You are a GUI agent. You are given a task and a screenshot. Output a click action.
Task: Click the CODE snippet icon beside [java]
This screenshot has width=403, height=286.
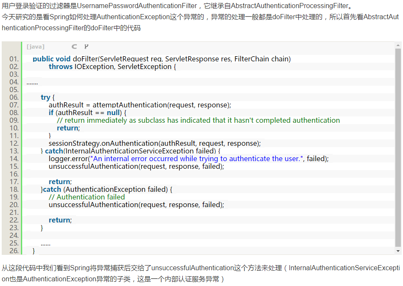point(74,47)
